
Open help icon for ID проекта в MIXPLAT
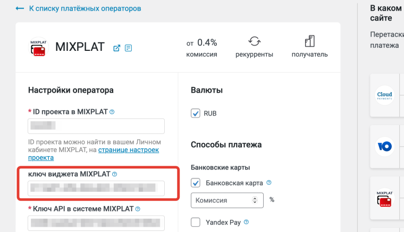(112, 112)
